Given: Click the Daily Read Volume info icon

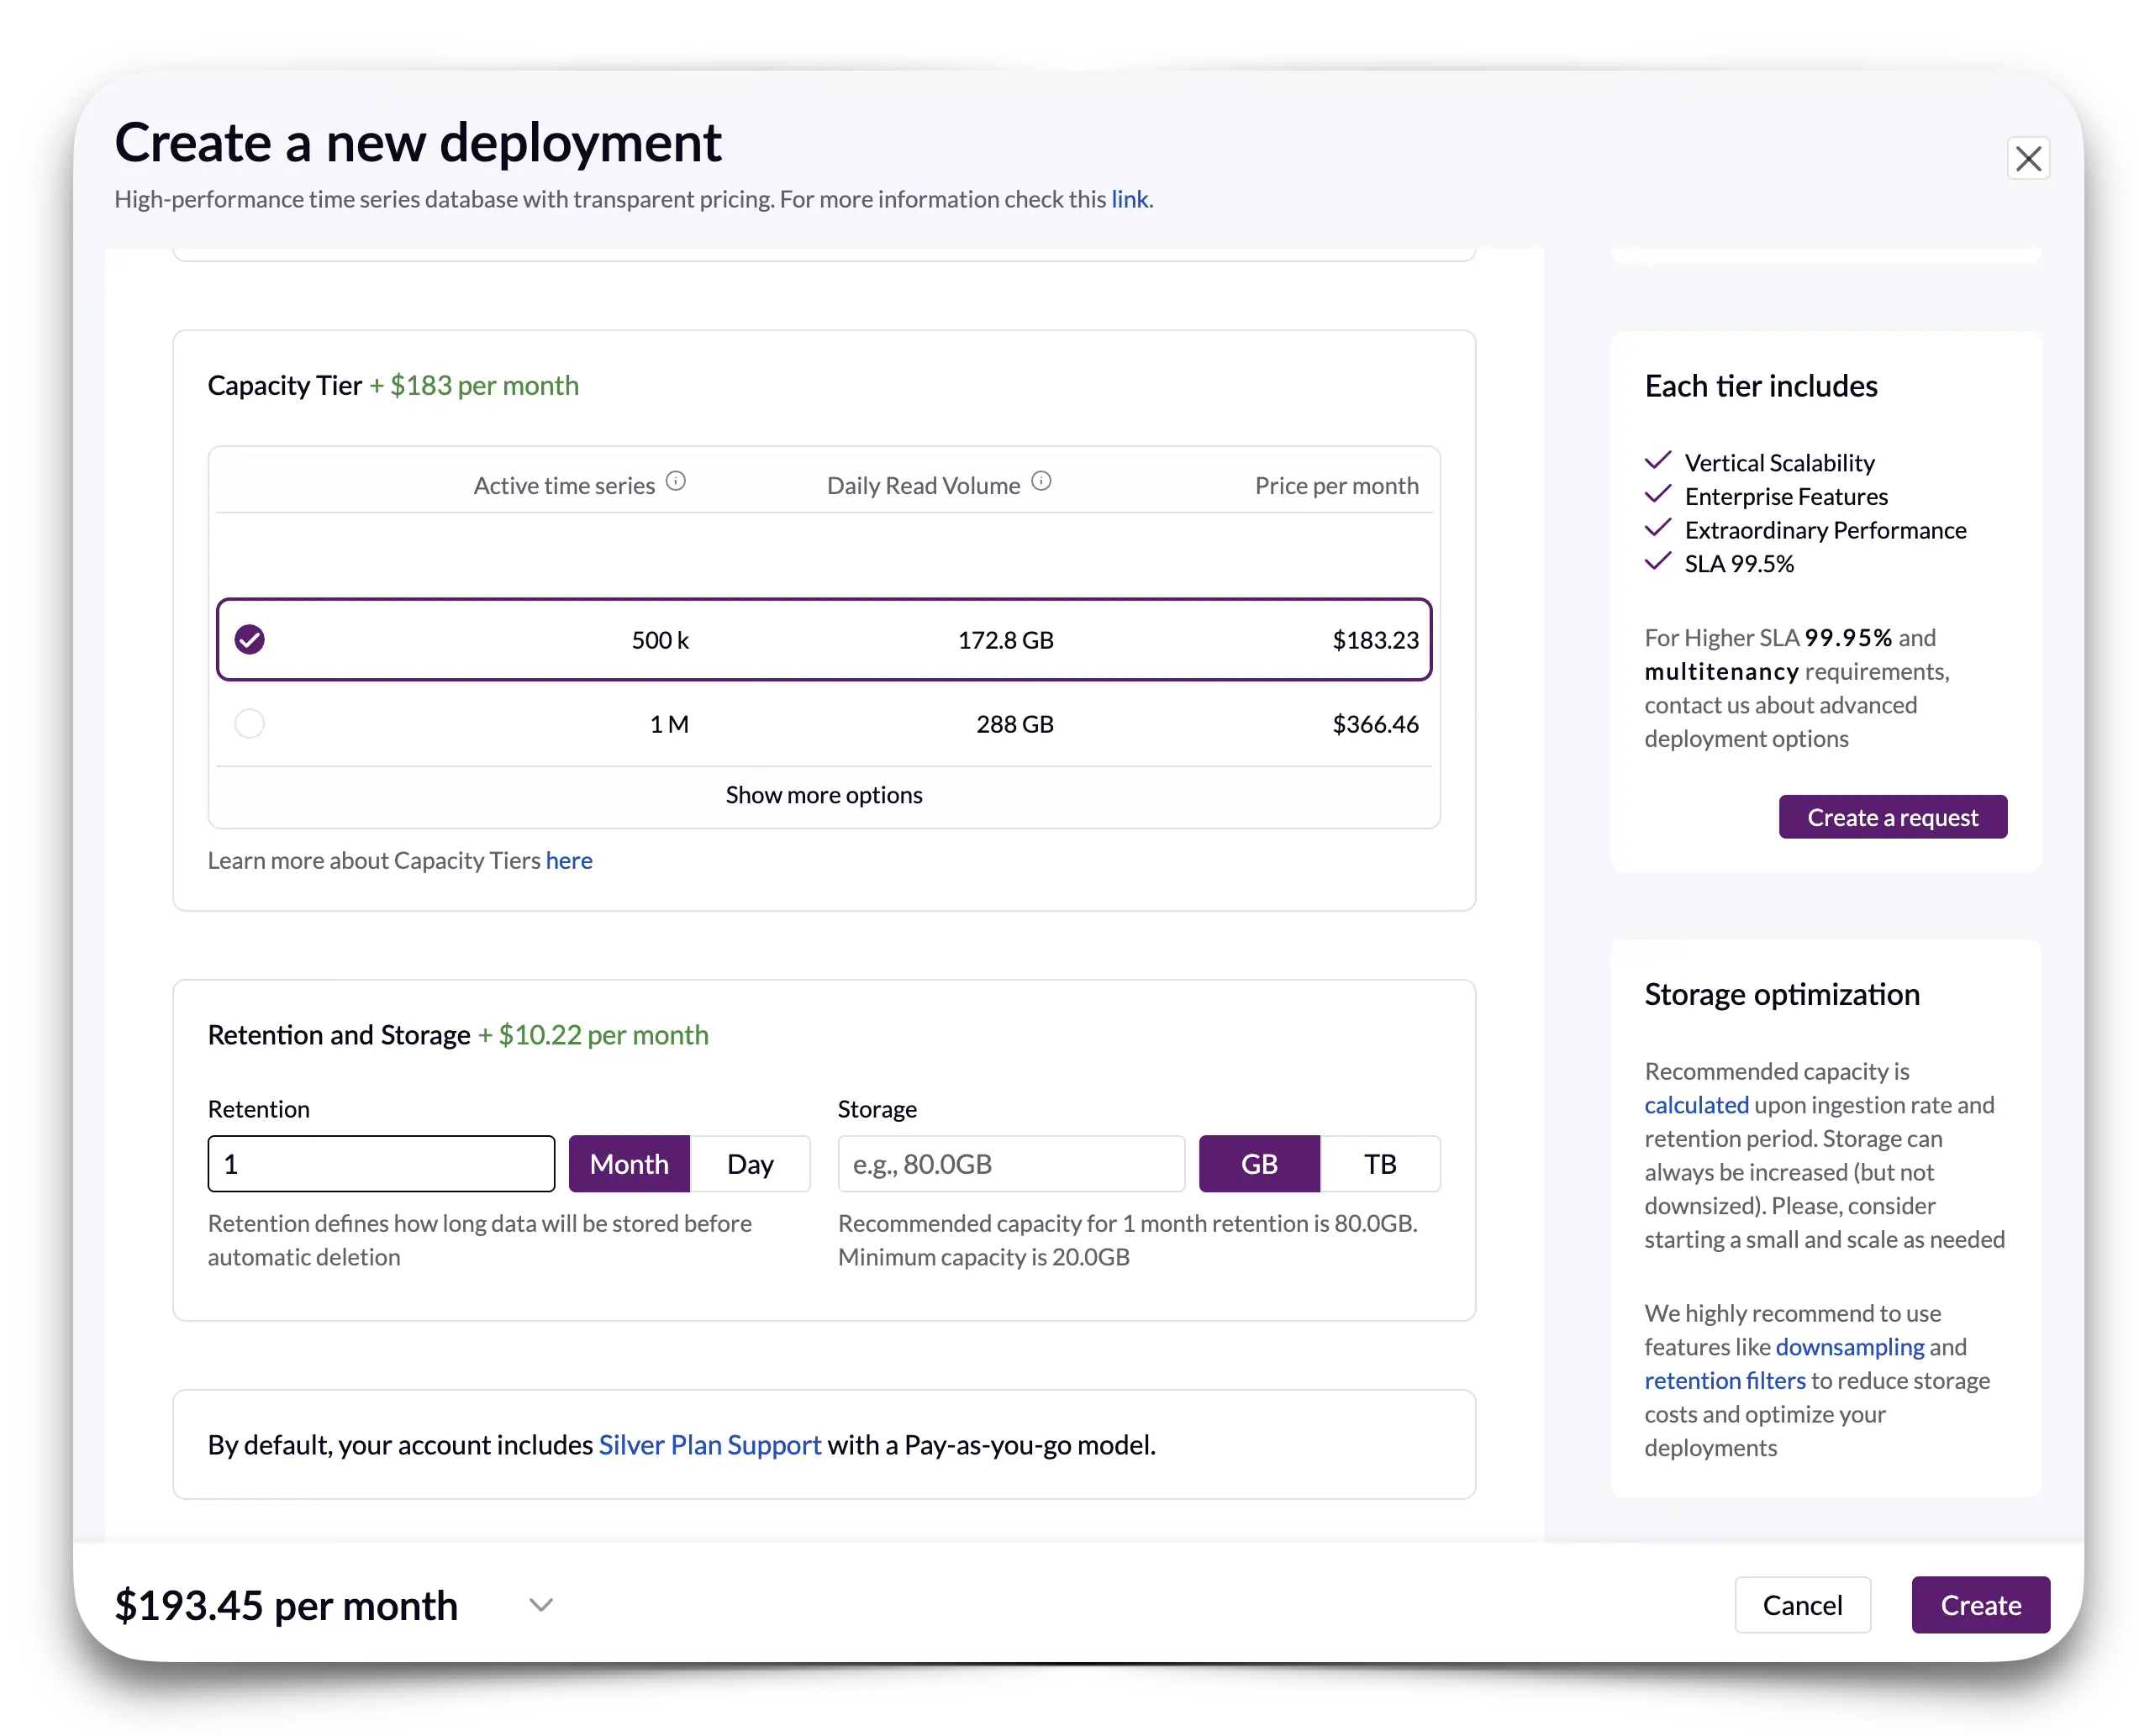Looking at the screenshot, I should pos(1041,482).
